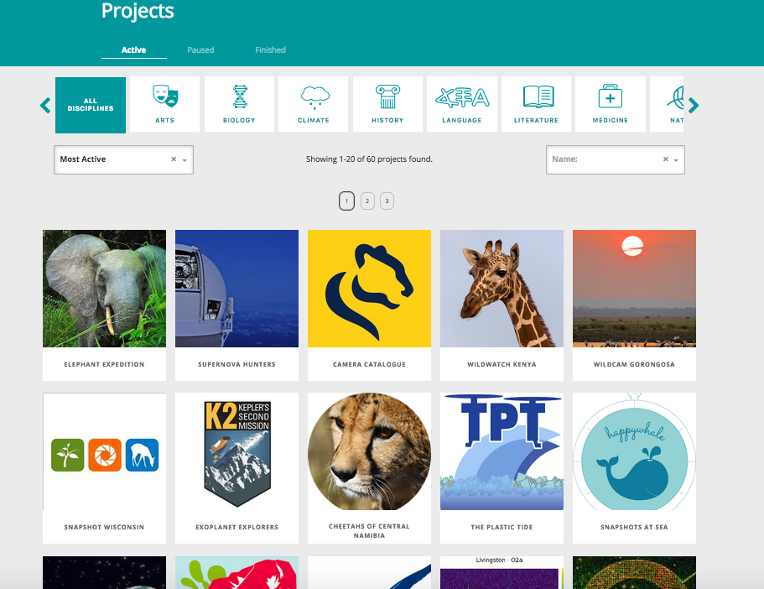Switch to the Active projects tab
The height and width of the screenshot is (589, 764).
point(133,50)
